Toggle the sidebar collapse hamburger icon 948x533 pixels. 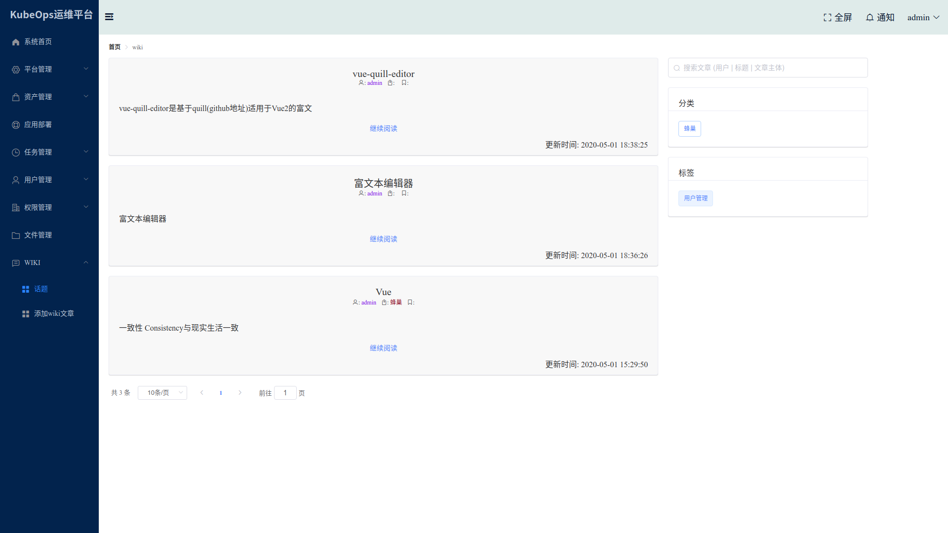point(109,17)
